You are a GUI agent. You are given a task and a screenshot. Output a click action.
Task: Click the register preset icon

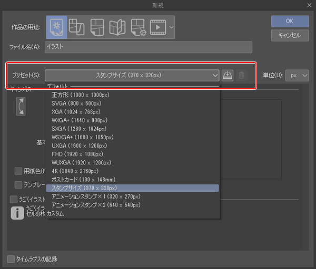point(227,75)
